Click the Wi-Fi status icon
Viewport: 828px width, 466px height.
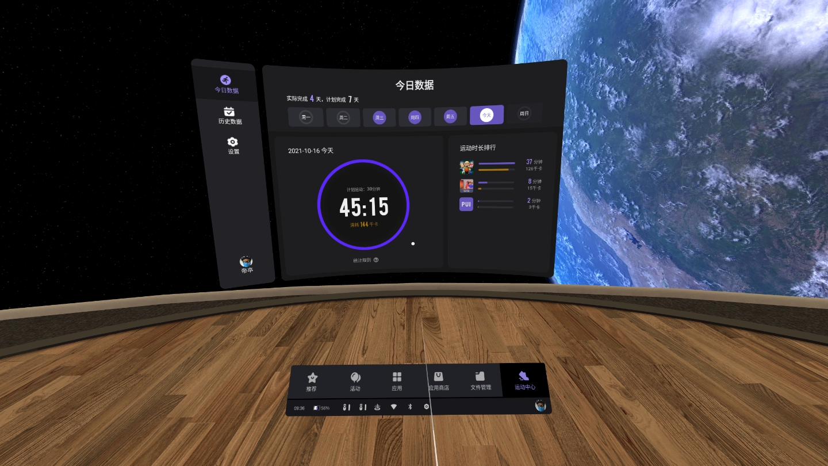click(394, 407)
